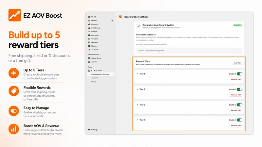This screenshot has height=147, width=262.
Task: Click the Home icon in sidebar
Action: tap(89, 17)
